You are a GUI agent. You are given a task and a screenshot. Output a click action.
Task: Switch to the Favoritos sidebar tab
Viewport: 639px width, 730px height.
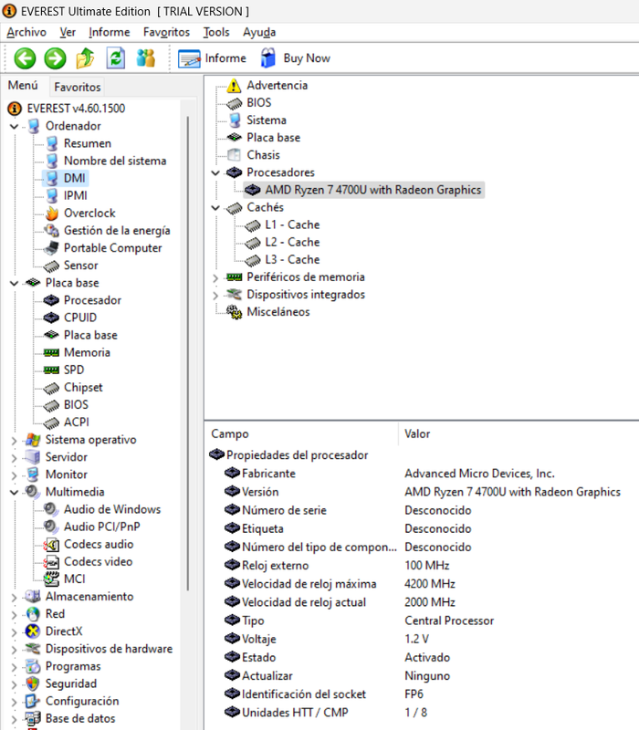(x=78, y=87)
